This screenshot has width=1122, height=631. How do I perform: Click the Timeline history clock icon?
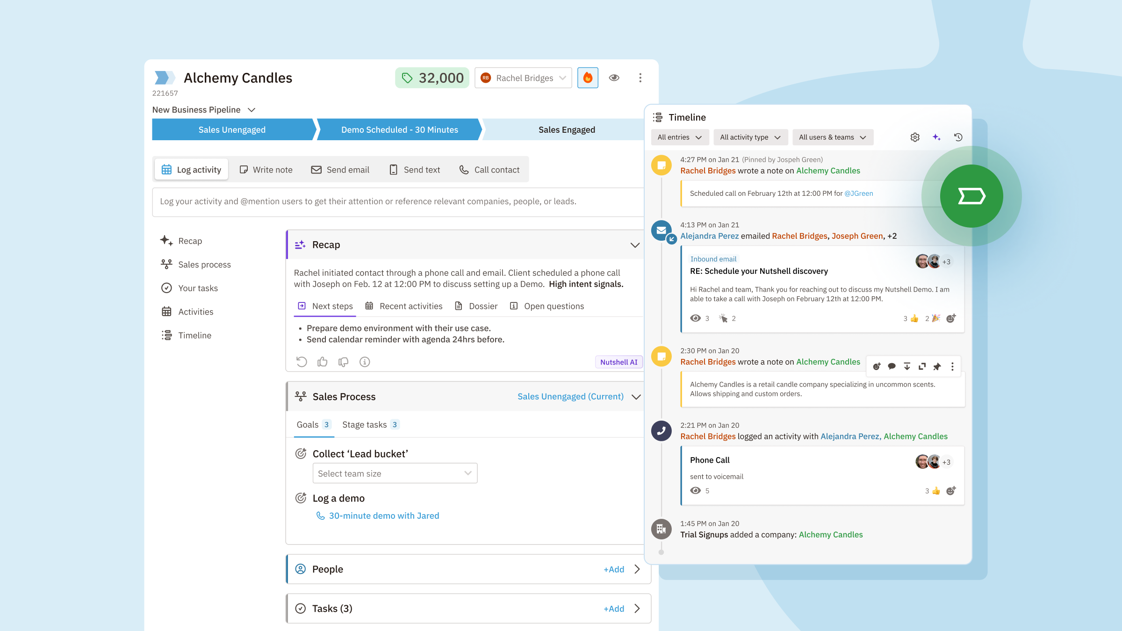(x=958, y=137)
